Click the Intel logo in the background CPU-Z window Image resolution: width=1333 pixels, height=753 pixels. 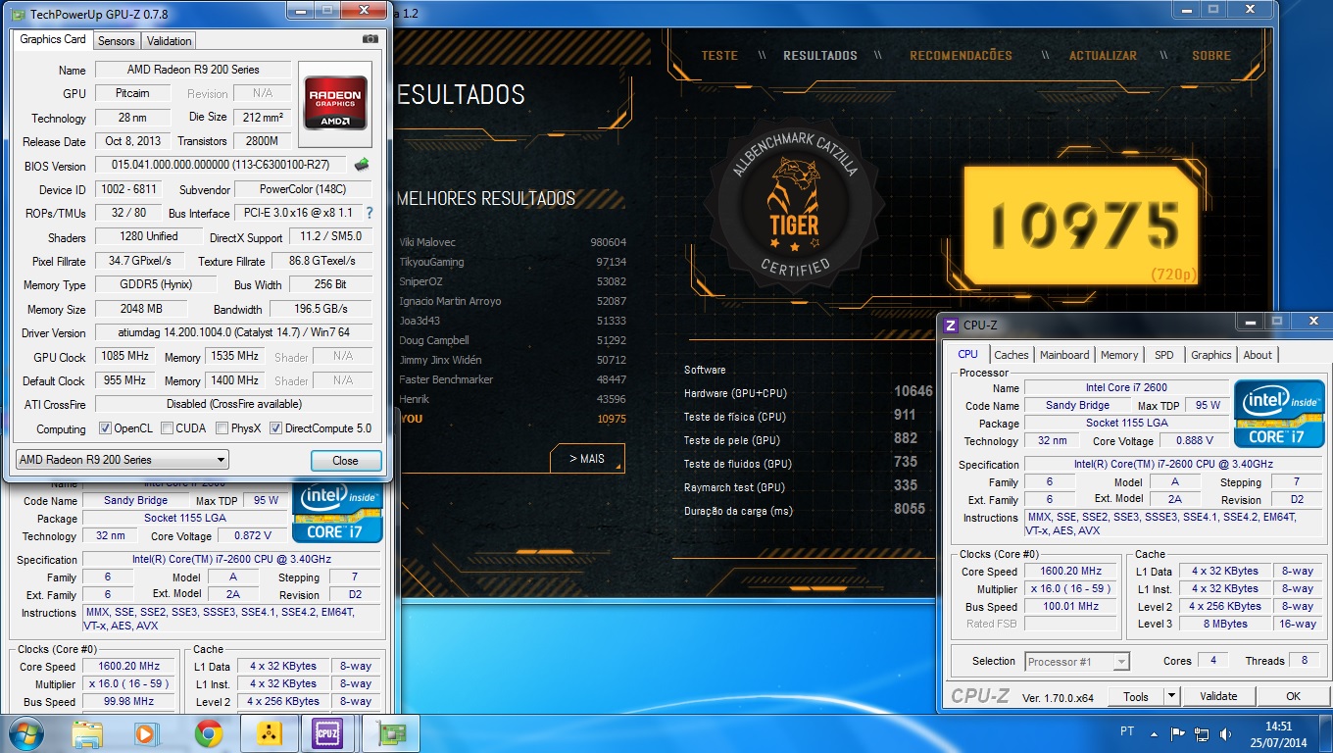click(337, 512)
